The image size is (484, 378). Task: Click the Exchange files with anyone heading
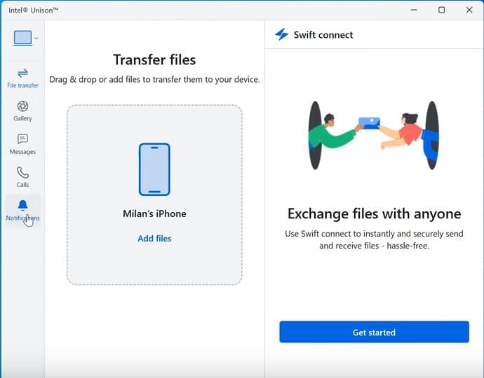tap(374, 214)
